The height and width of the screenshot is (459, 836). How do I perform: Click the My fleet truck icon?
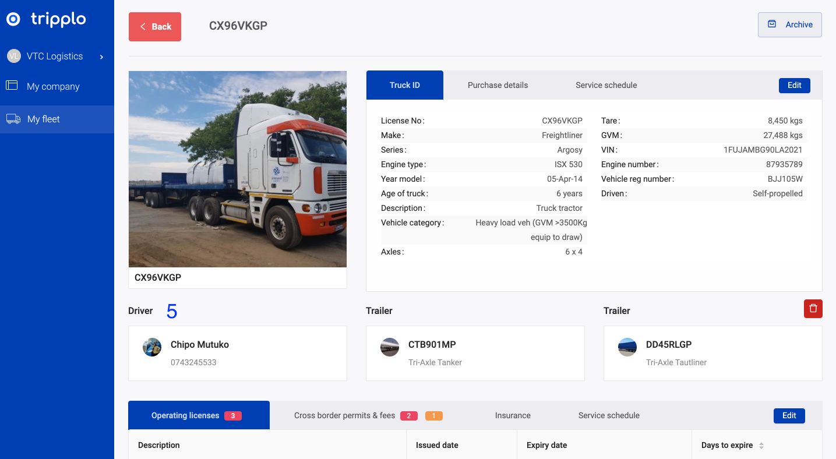click(13, 119)
